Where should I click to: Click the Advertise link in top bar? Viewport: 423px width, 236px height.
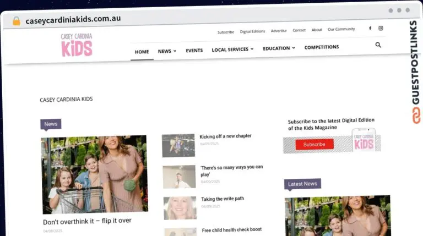(x=279, y=31)
